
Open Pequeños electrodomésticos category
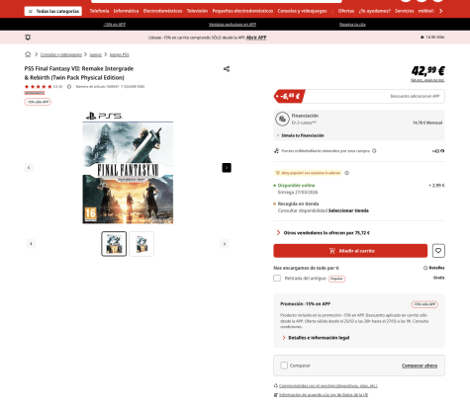click(242, 11)
